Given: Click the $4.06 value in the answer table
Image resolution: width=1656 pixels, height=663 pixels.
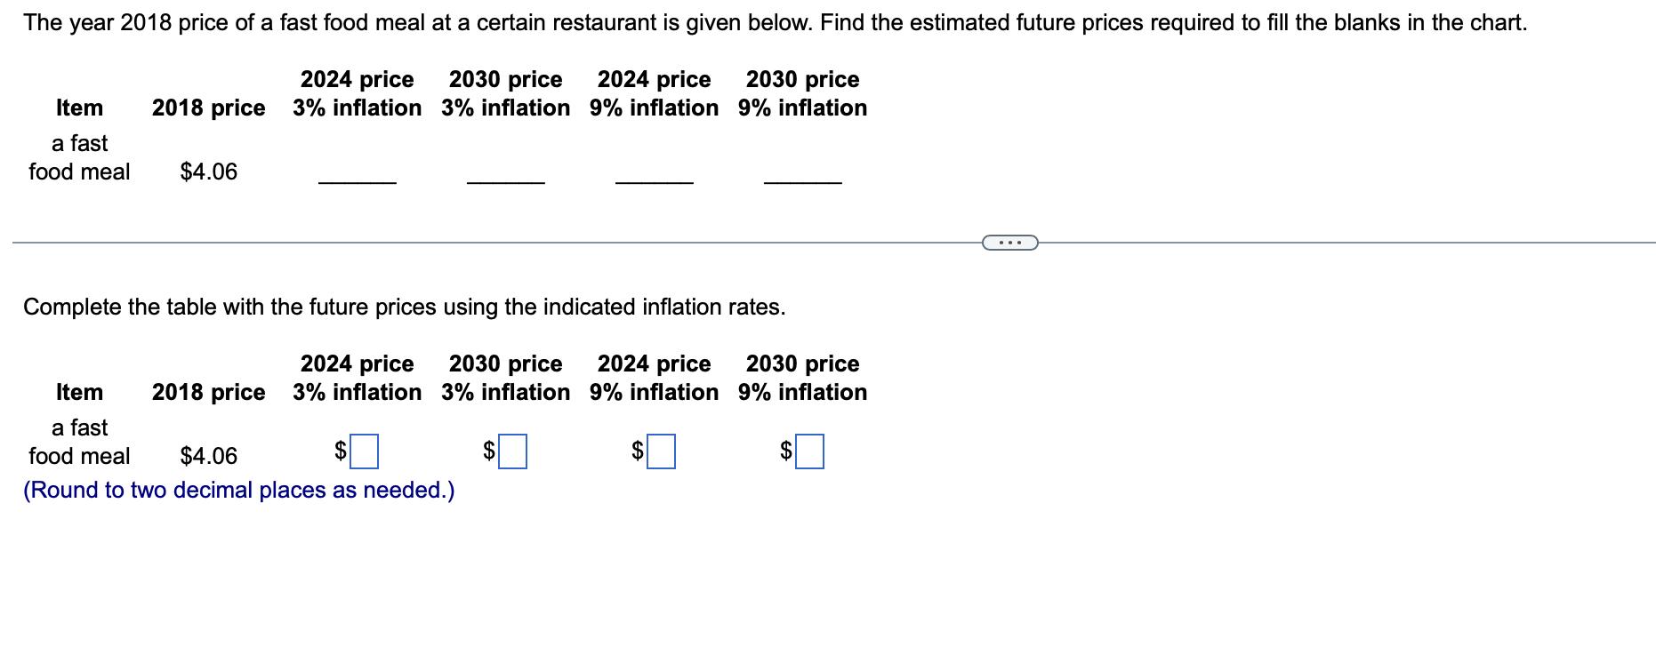Looking at the screenshot, I should pyautogui.click(x=209, y=456).
